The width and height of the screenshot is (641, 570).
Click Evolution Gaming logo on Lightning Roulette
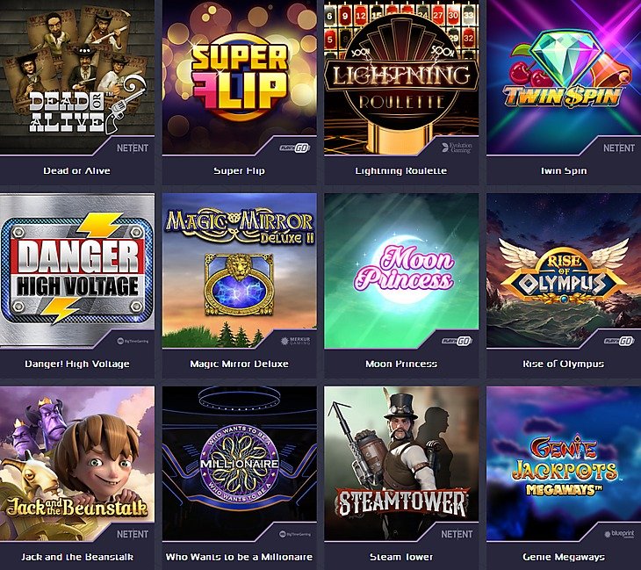(457, 148)
